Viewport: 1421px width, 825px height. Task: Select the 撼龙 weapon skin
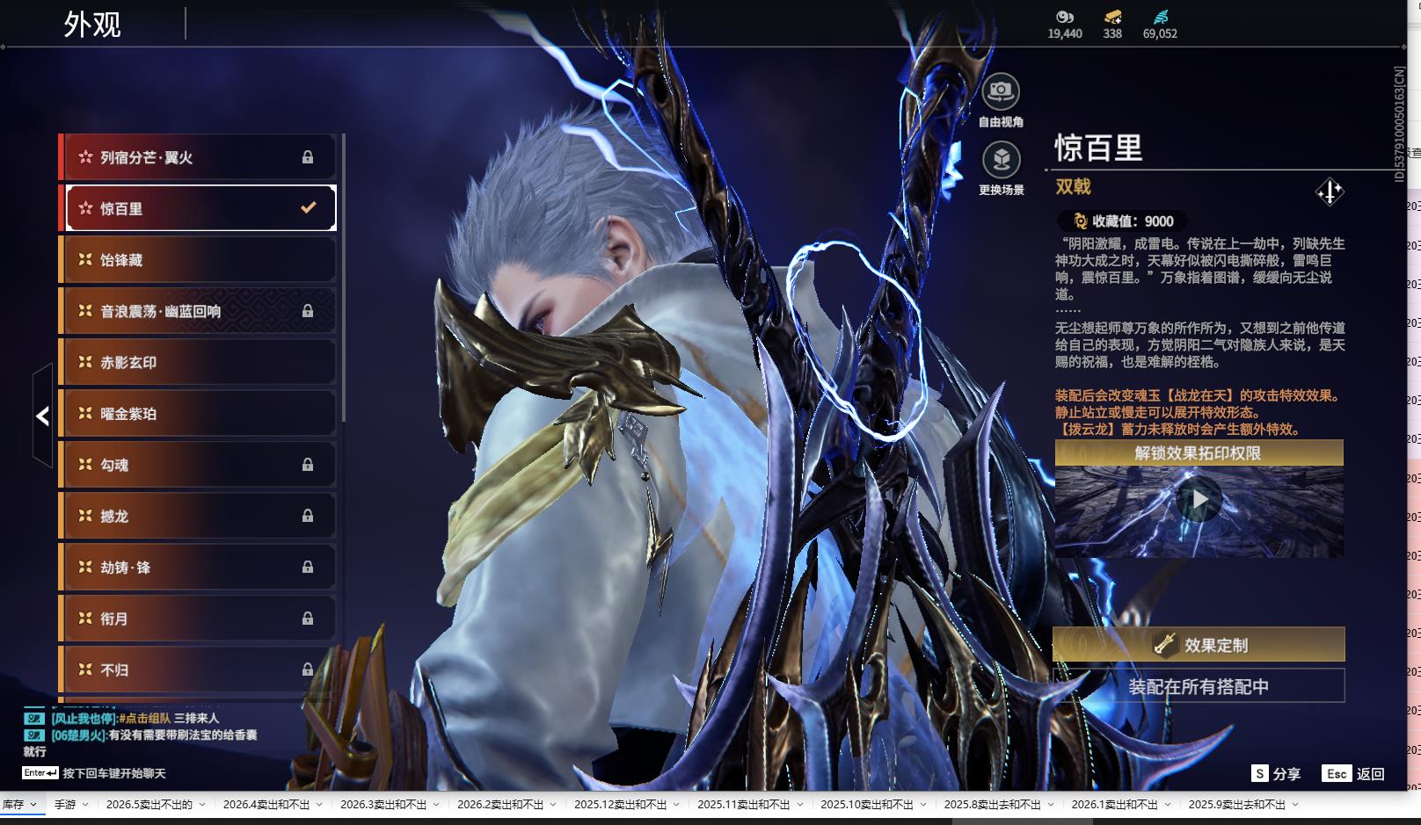[198, 516]
